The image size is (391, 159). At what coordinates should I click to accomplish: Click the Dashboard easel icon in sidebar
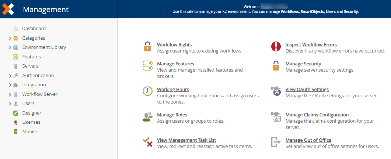click(16, 29)
